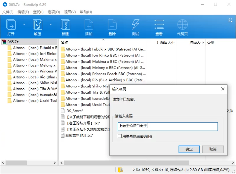This screenshot has height=174, width=236.
Task: Click folder icon of Uzaki Tsuk row in file list
Action: pos(63,105)
